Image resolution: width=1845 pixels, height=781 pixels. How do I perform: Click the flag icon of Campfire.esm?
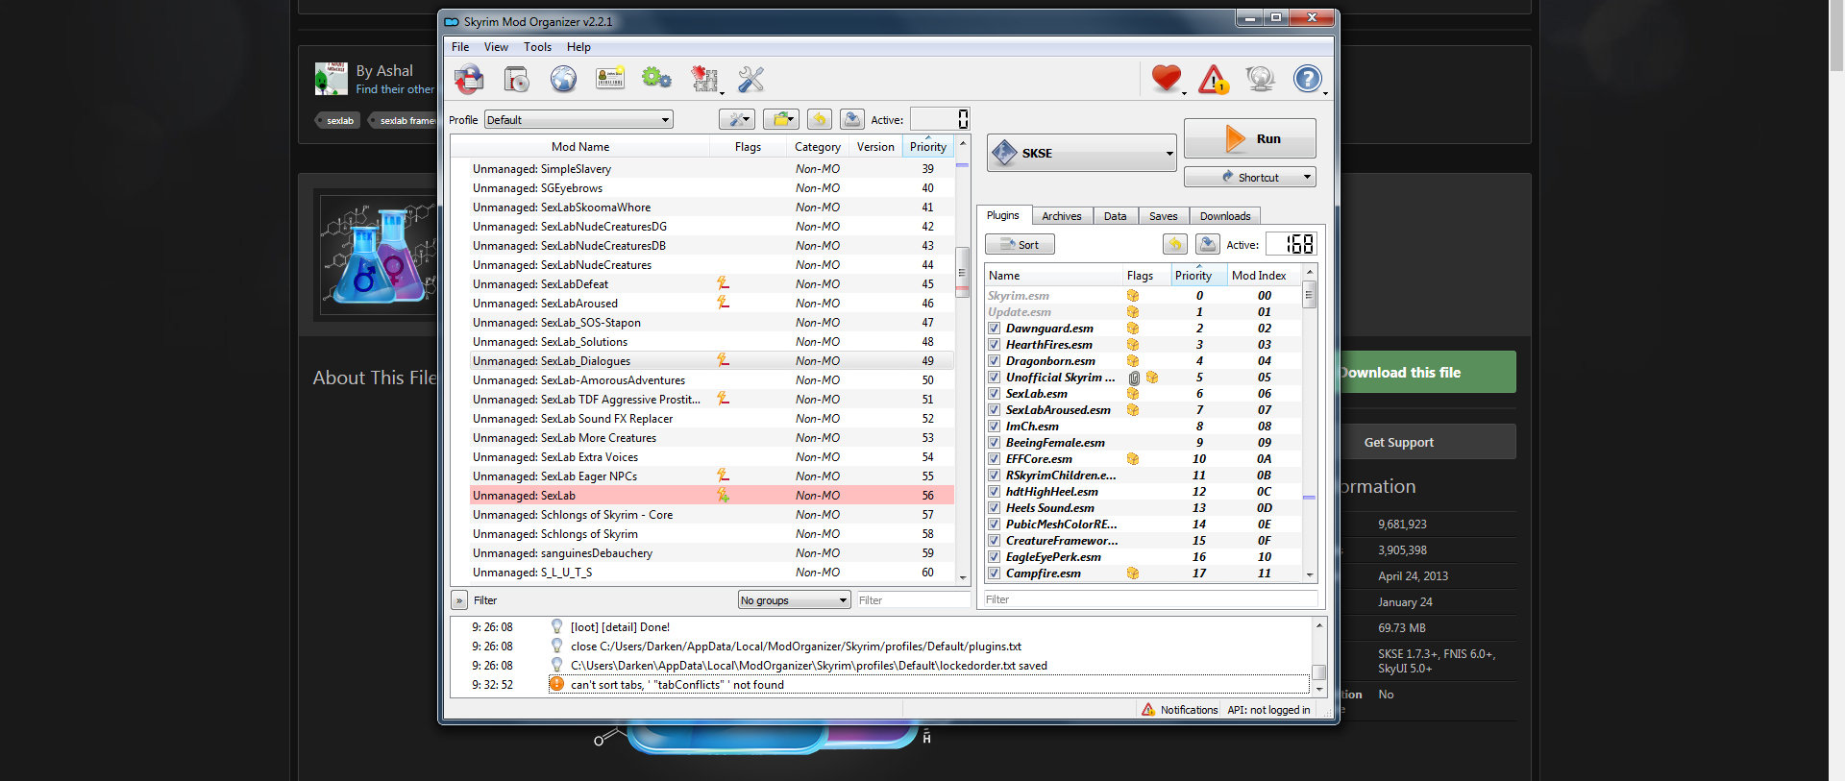(1133, 574)
